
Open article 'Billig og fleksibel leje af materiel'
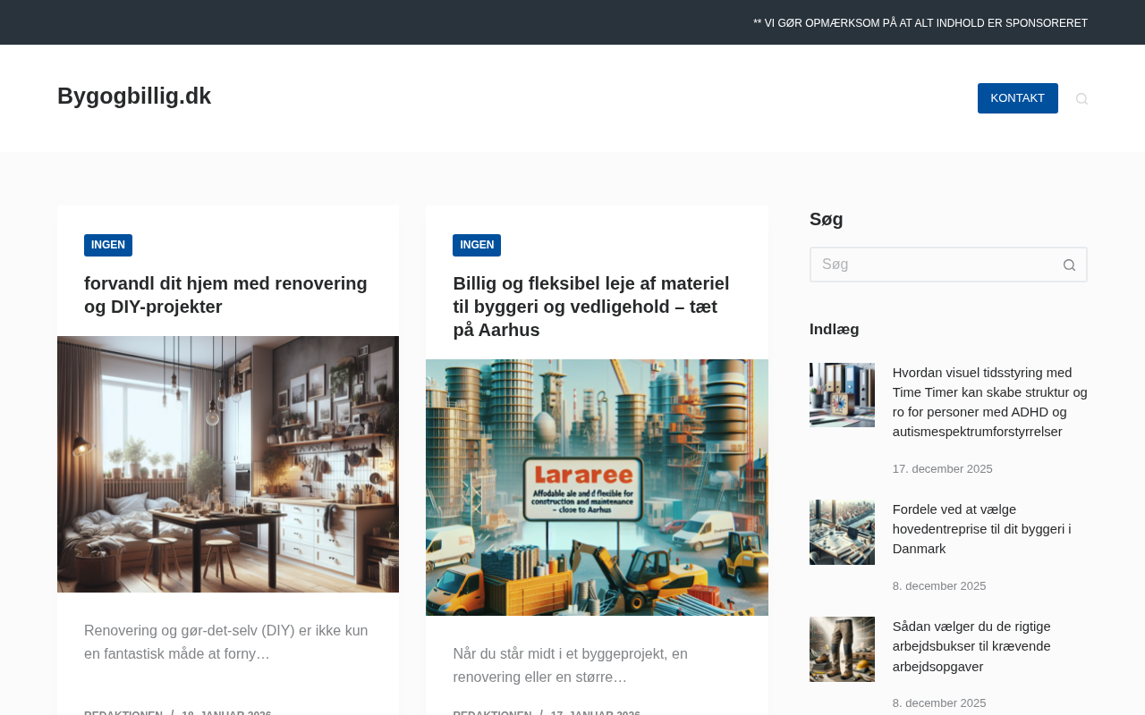click(591, 307)
